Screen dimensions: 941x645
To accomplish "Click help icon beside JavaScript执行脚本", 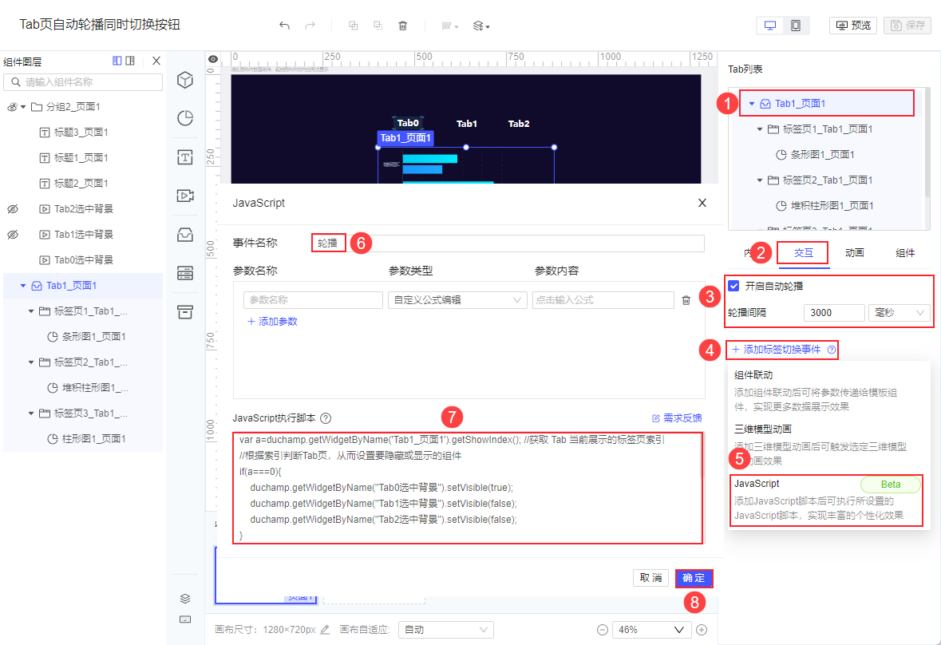I will point(326,418).
